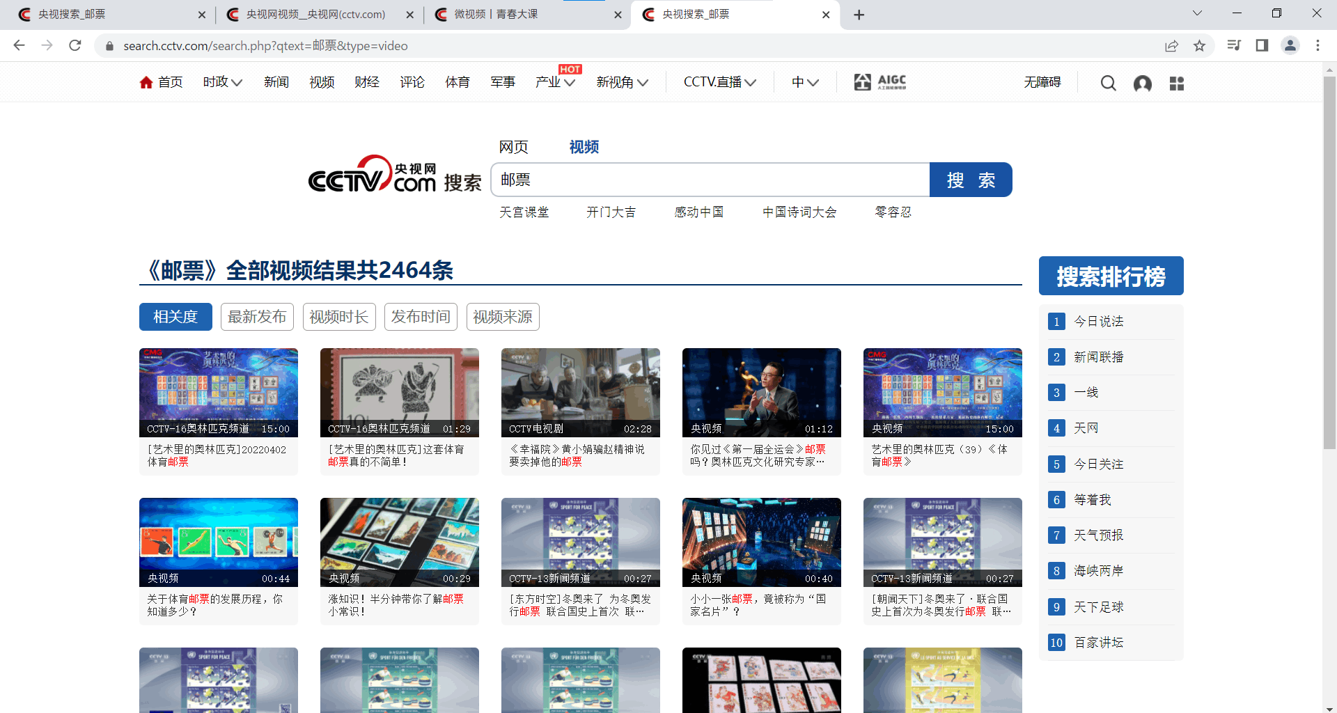Open 百家讲坛 in the search ranking
This screenshot has width=1337, height=713.
point(1099,643)
